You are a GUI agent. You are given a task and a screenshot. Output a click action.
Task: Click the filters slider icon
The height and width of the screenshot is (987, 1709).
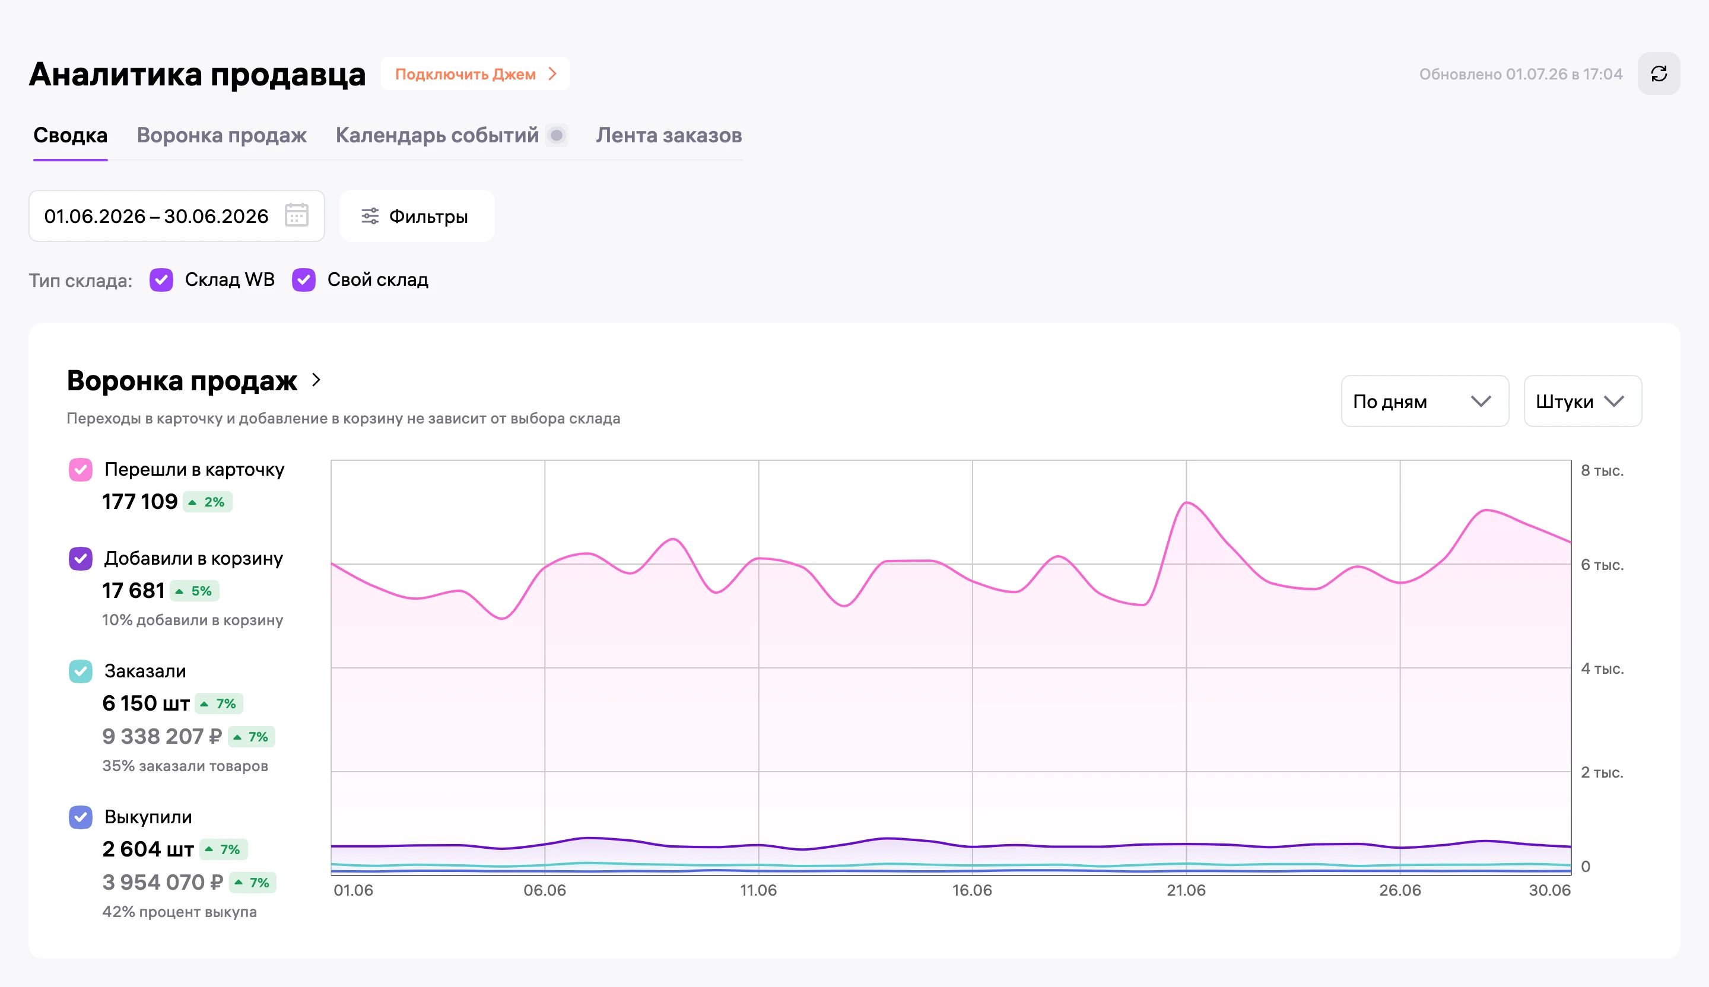[370, 216]
